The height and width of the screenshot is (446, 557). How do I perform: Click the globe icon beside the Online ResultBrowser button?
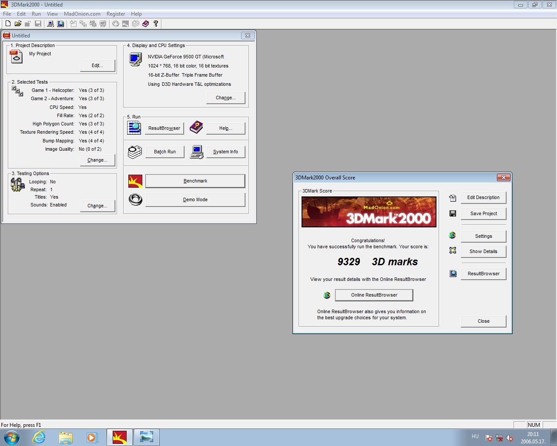[x=327, y=295]
